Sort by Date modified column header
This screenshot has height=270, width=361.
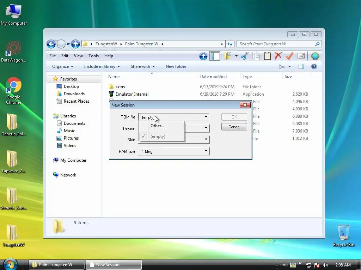tap(213, 76)
